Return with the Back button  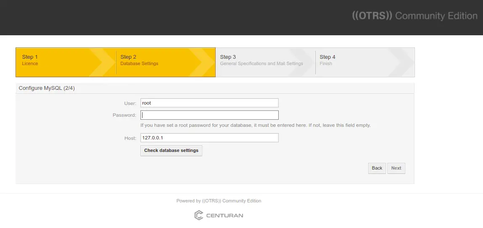click(377, 168)
